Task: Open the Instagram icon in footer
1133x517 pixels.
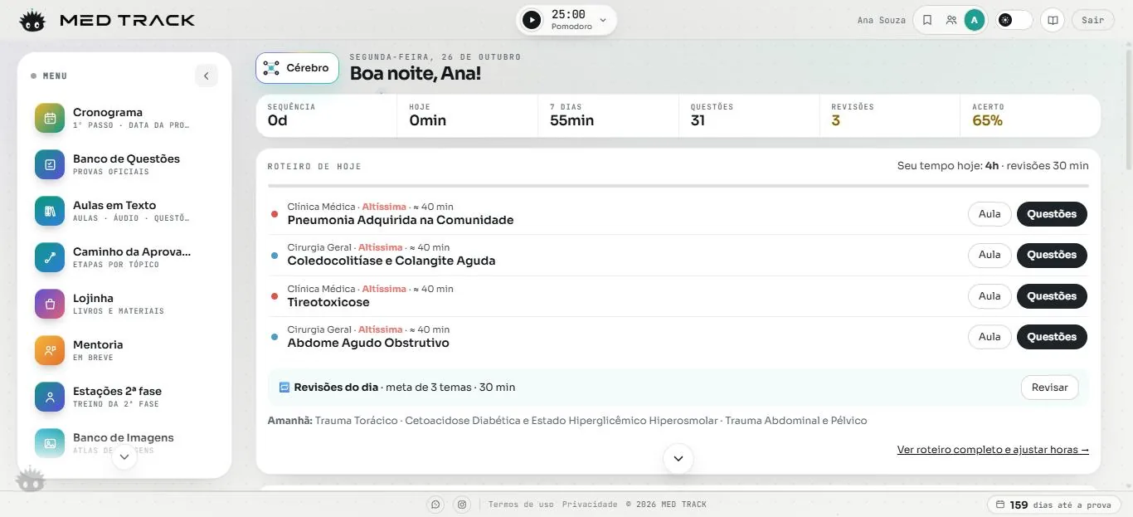Action: click(462, 505)
